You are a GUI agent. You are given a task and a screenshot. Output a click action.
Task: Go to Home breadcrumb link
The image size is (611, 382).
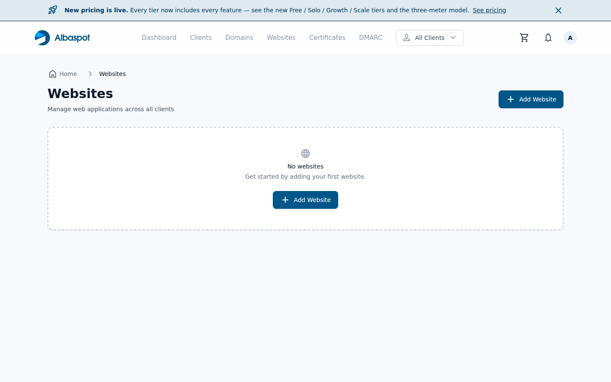pyautogui.click(x=68, y=74)
